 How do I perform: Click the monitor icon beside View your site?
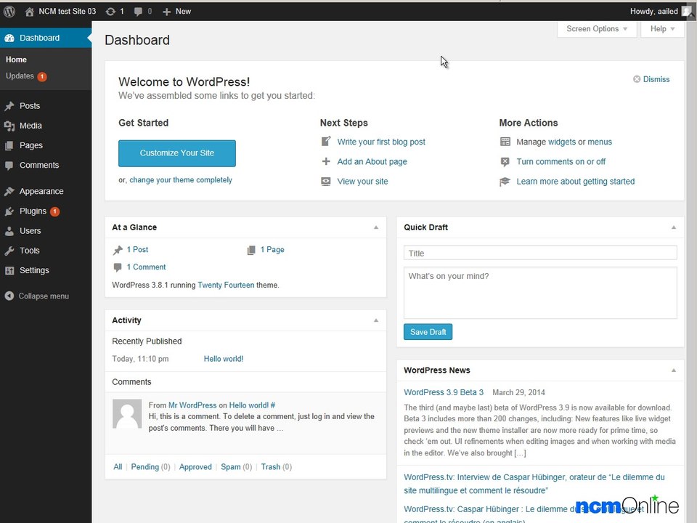point(326,182)
